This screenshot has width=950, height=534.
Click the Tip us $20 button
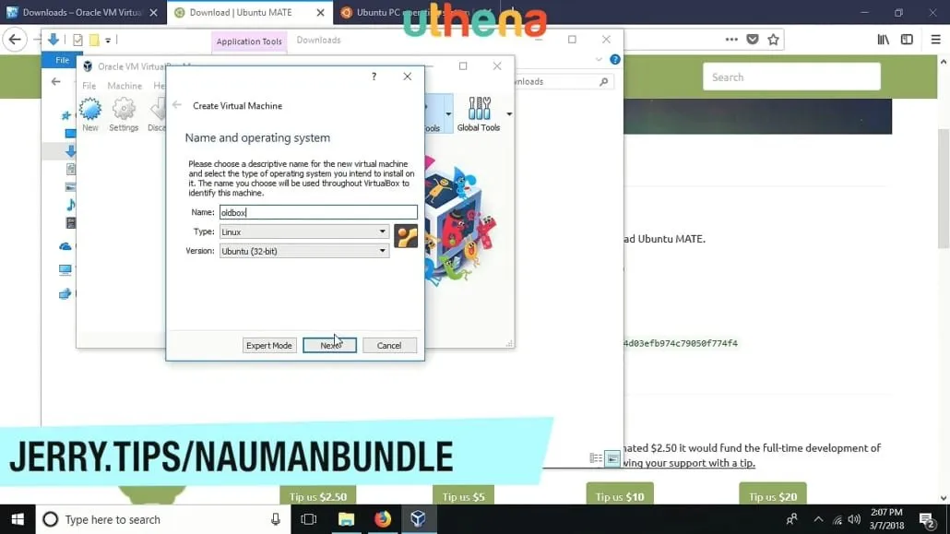[x=773, y=496]
